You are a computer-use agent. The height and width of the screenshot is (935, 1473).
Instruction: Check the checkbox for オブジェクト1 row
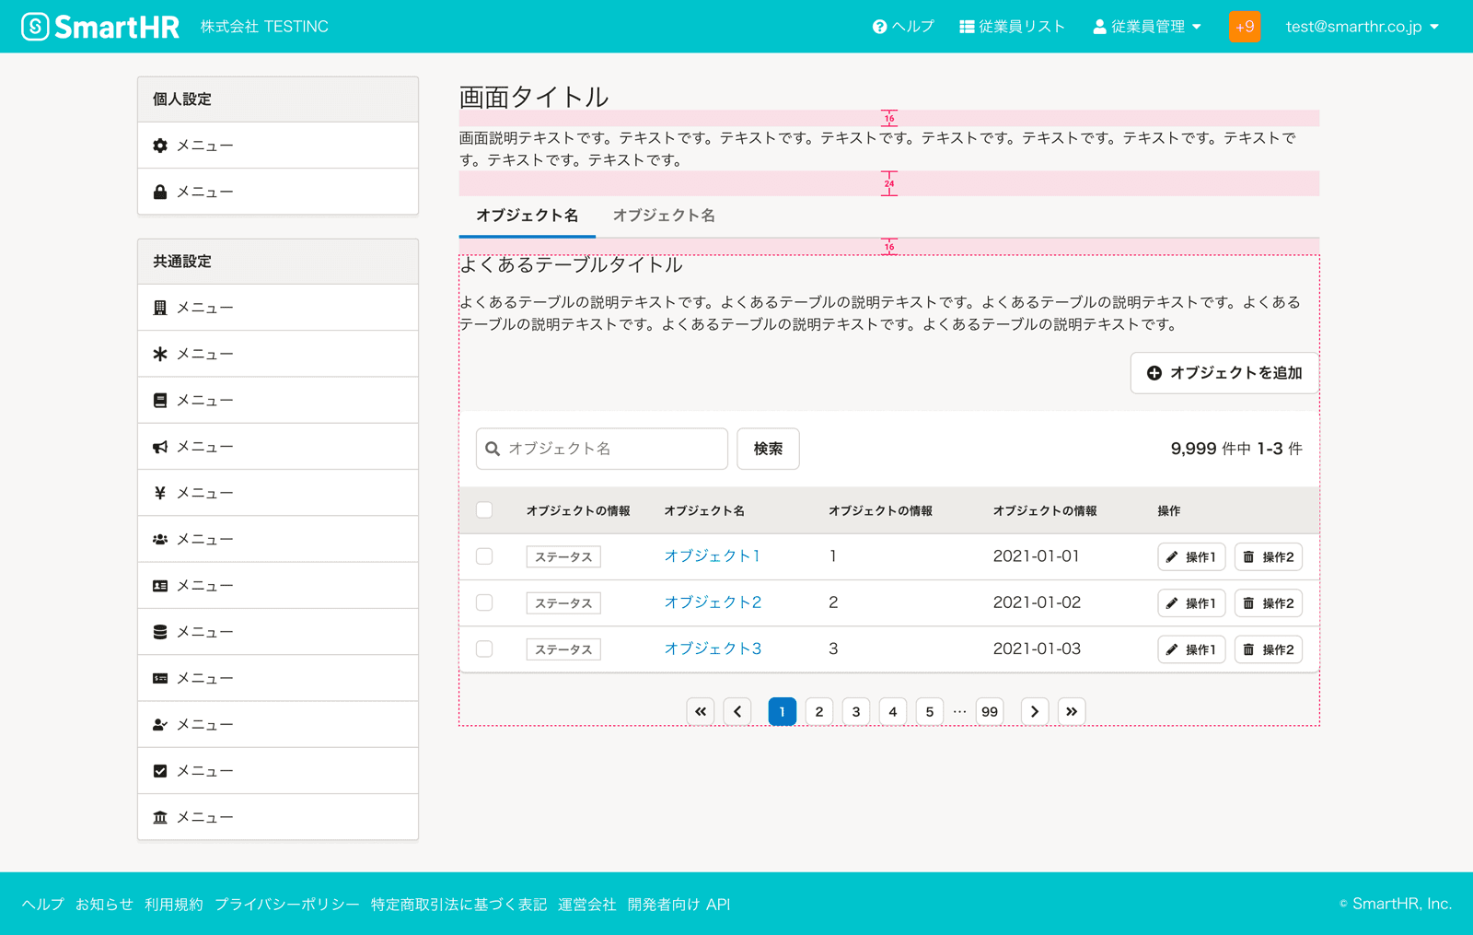click(x=484, y=556)
